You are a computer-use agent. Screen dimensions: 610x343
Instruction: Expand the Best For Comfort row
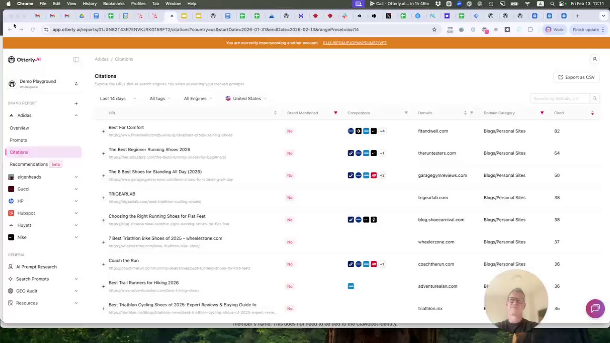(103, 131)
